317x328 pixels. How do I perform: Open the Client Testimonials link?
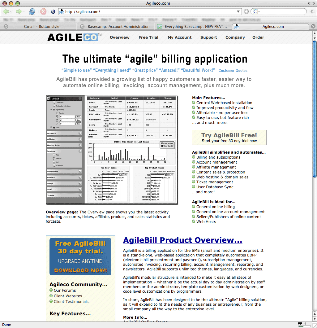point(71,301)
